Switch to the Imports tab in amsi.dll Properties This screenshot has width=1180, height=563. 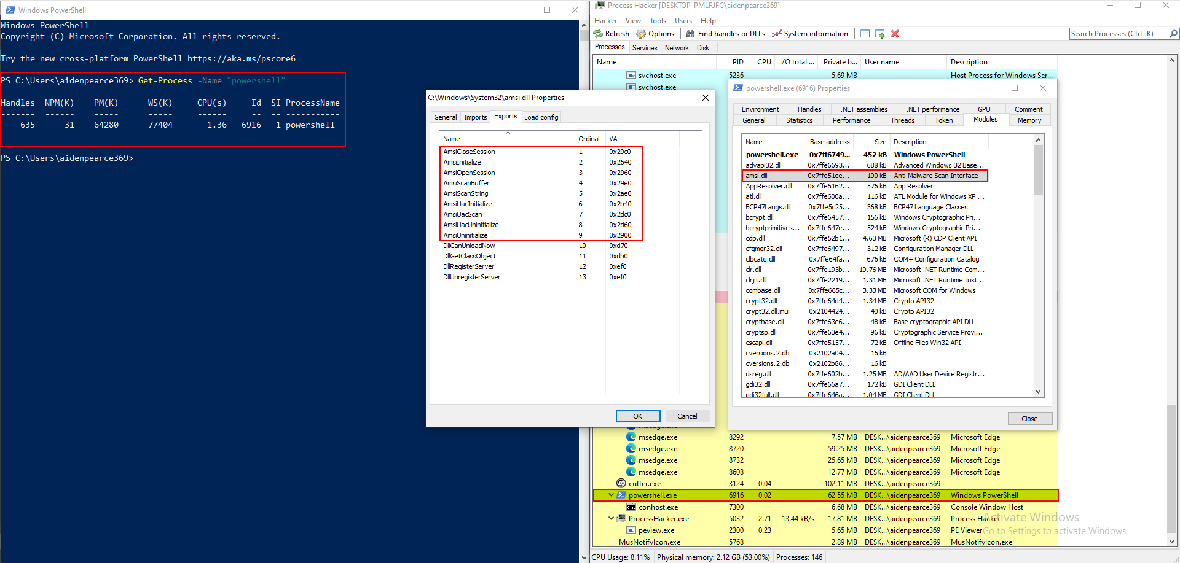click(x=475, y=117)
